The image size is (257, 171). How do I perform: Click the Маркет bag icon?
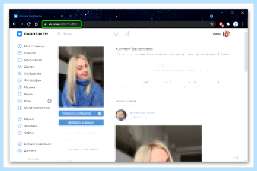point(20,119)
